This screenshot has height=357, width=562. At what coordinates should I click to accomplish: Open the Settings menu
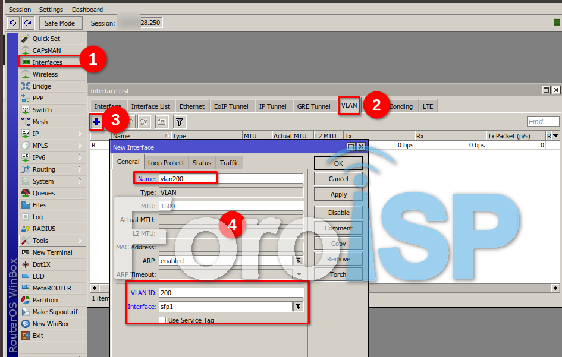pyautogui.click(x=51, y=10)
